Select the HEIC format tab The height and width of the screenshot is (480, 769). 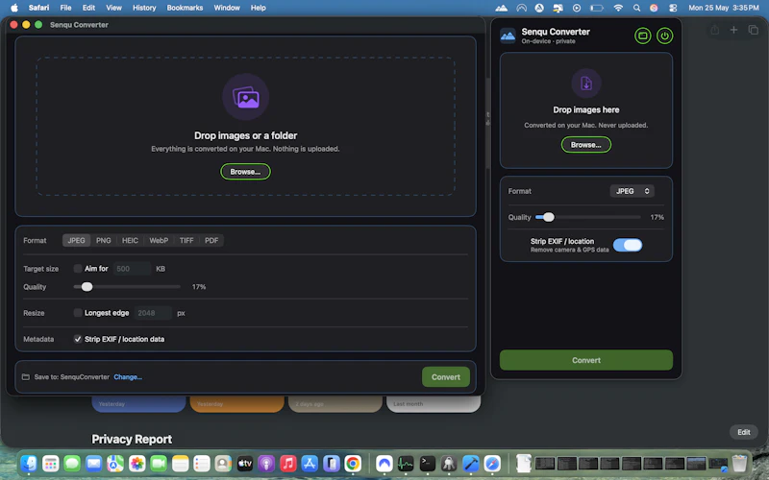pyautogui.click(x=130, y=241)
